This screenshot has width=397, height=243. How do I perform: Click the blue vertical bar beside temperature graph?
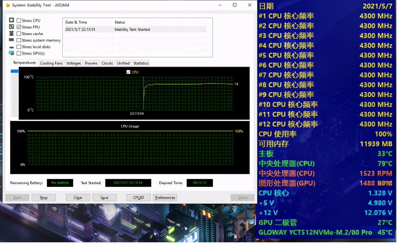coord(14,71)
